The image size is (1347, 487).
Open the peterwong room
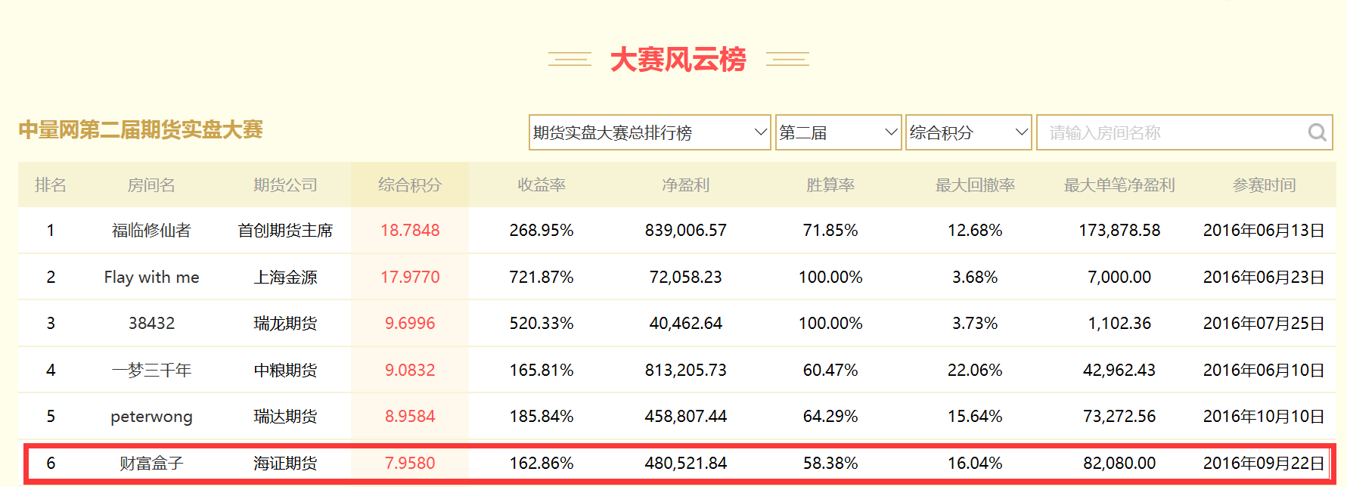click(x=151, y=417)
